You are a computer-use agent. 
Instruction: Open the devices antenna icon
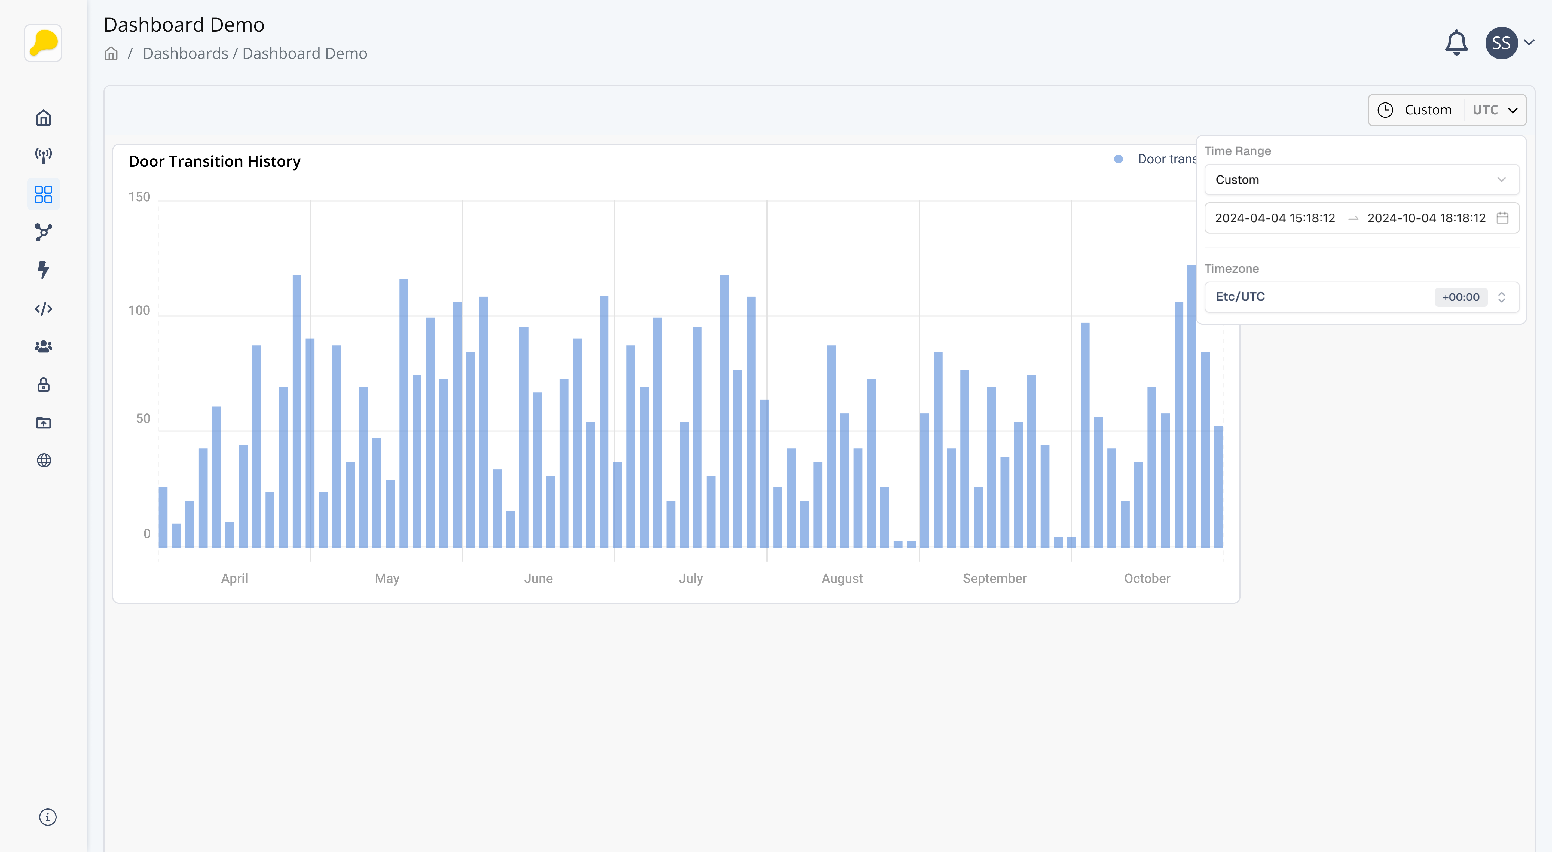pyautogui.click(x=43, y=156)
